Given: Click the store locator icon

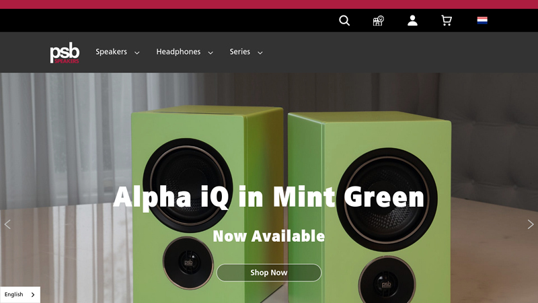Looking at the screenshot, I should pos(378,21).
